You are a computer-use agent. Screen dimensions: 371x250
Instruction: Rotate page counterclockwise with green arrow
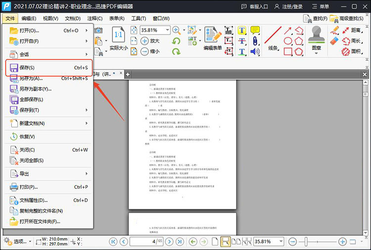176,41
